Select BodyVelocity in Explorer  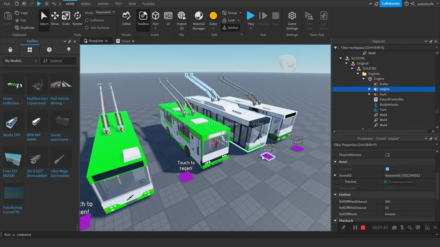(x=389, y=105)
